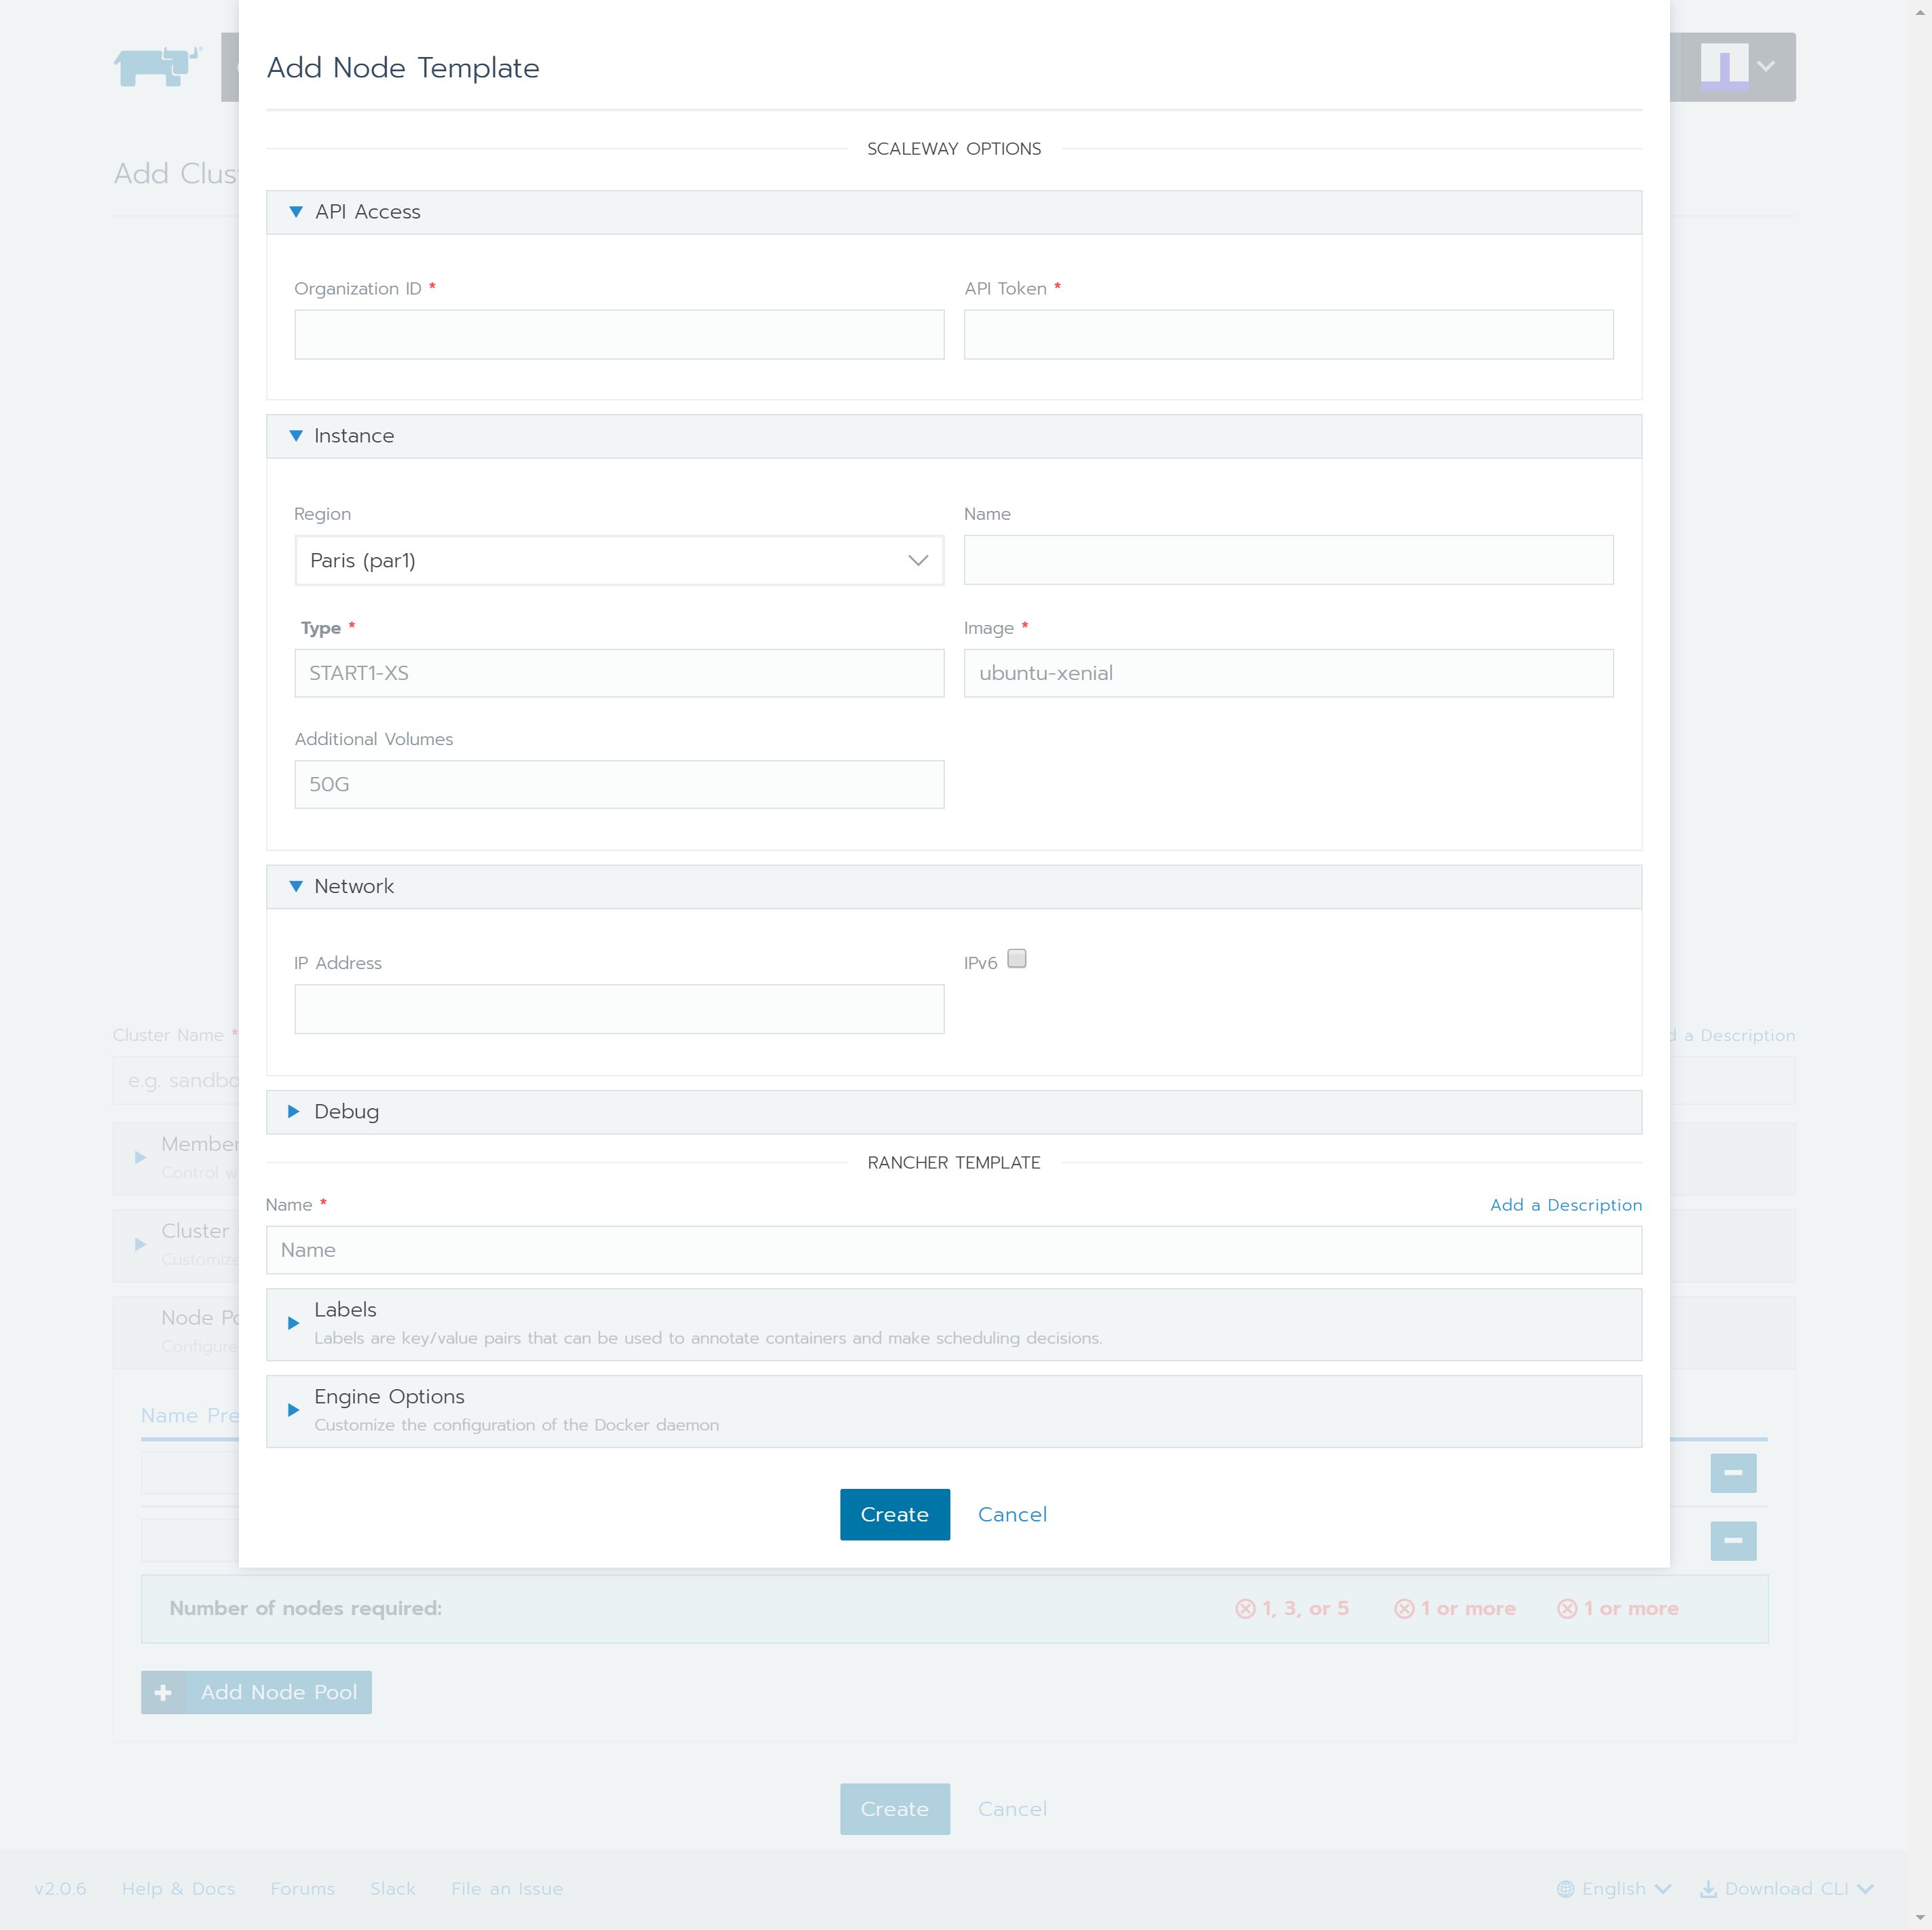Click Cancel in the template dialog
1932x1930 pixels.
click(1012, 1514)
